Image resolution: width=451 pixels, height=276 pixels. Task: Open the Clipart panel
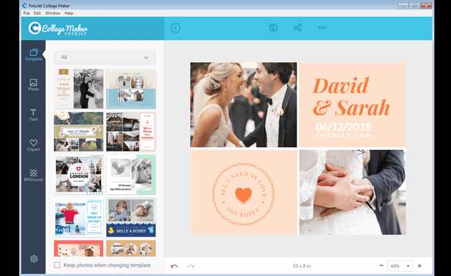point(33,145)
